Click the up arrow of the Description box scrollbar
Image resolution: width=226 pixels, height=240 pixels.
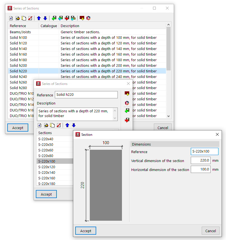[x=115, y=111]
